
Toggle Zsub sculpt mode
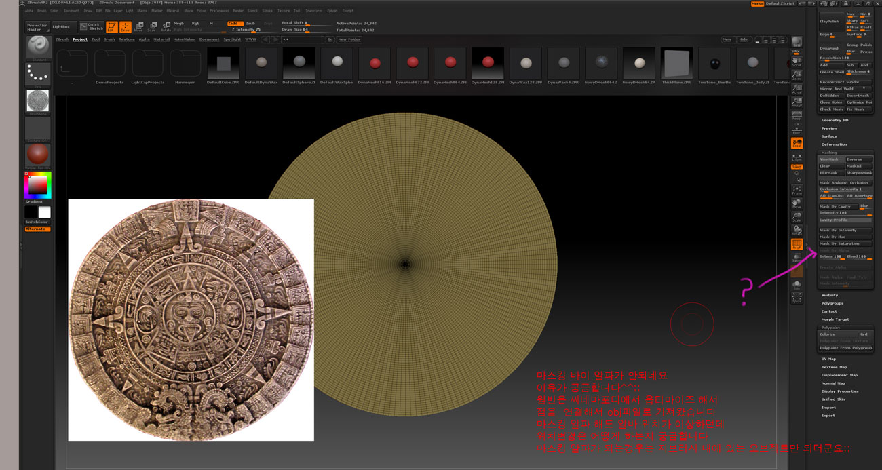tap(250, 24)
